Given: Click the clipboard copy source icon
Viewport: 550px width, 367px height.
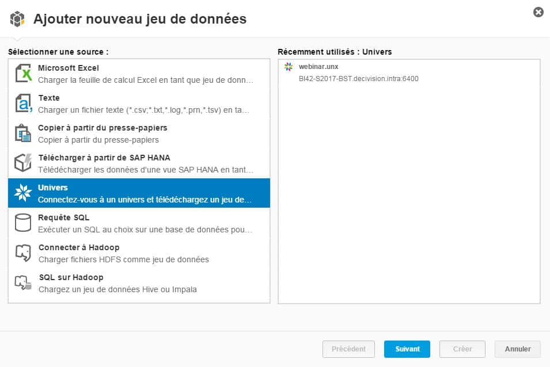Looking at the screenshot, I should point(23,133).
